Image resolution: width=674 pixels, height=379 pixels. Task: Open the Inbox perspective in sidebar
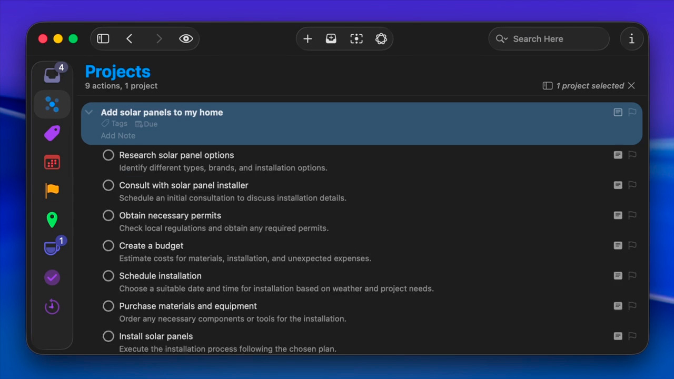point(52,75)
